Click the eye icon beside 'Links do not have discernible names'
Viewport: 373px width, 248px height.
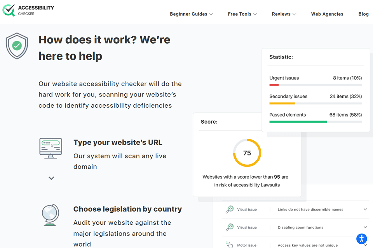click(230, 209)
